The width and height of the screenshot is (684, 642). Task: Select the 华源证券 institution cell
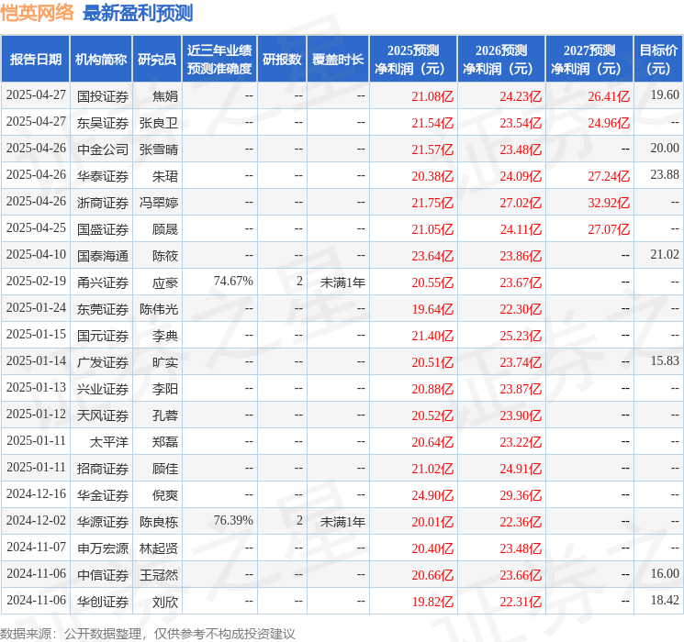(103, 522)
